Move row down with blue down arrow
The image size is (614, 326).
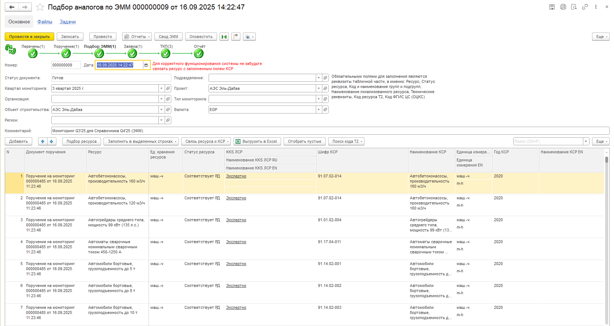coord(52,142)
